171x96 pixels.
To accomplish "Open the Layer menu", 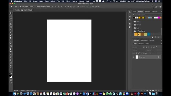I will coord(41,1).
